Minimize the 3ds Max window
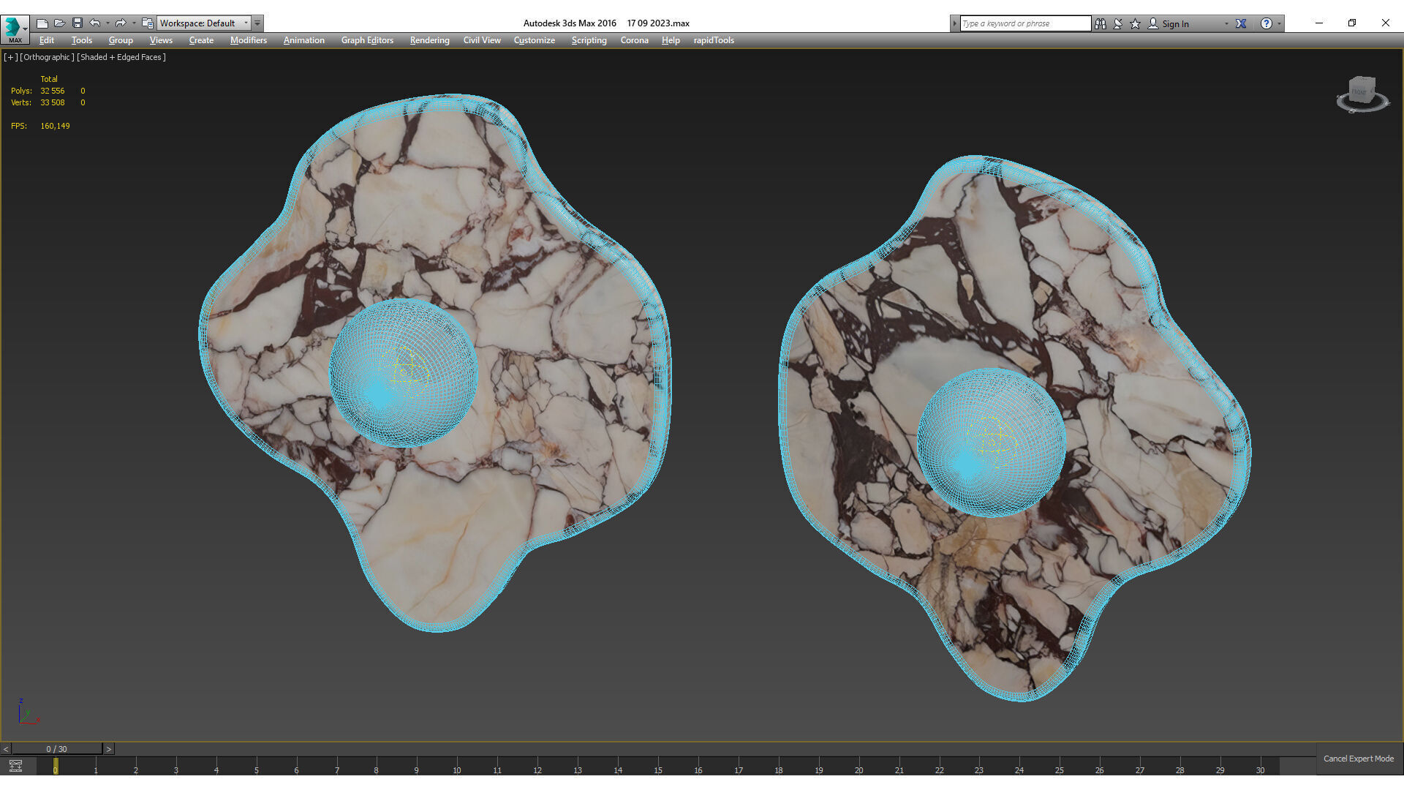 (x=1319, y=23)
